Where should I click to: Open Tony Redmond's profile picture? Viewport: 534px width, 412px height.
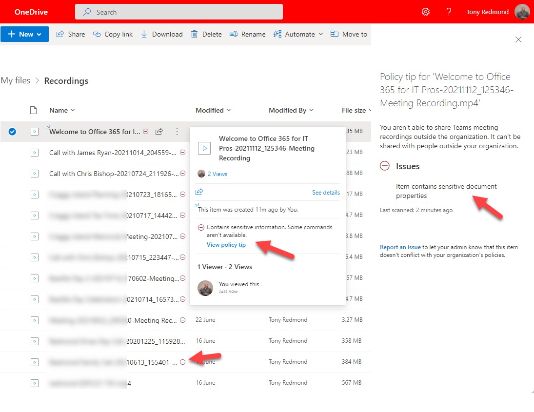coord(522,12)
